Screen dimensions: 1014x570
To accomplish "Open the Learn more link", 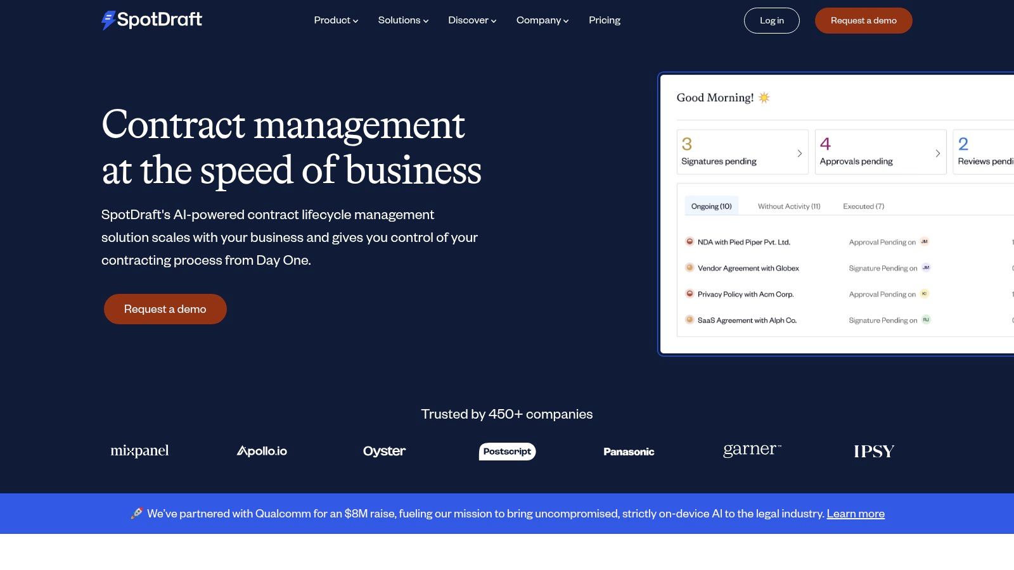I will (856, 514).
